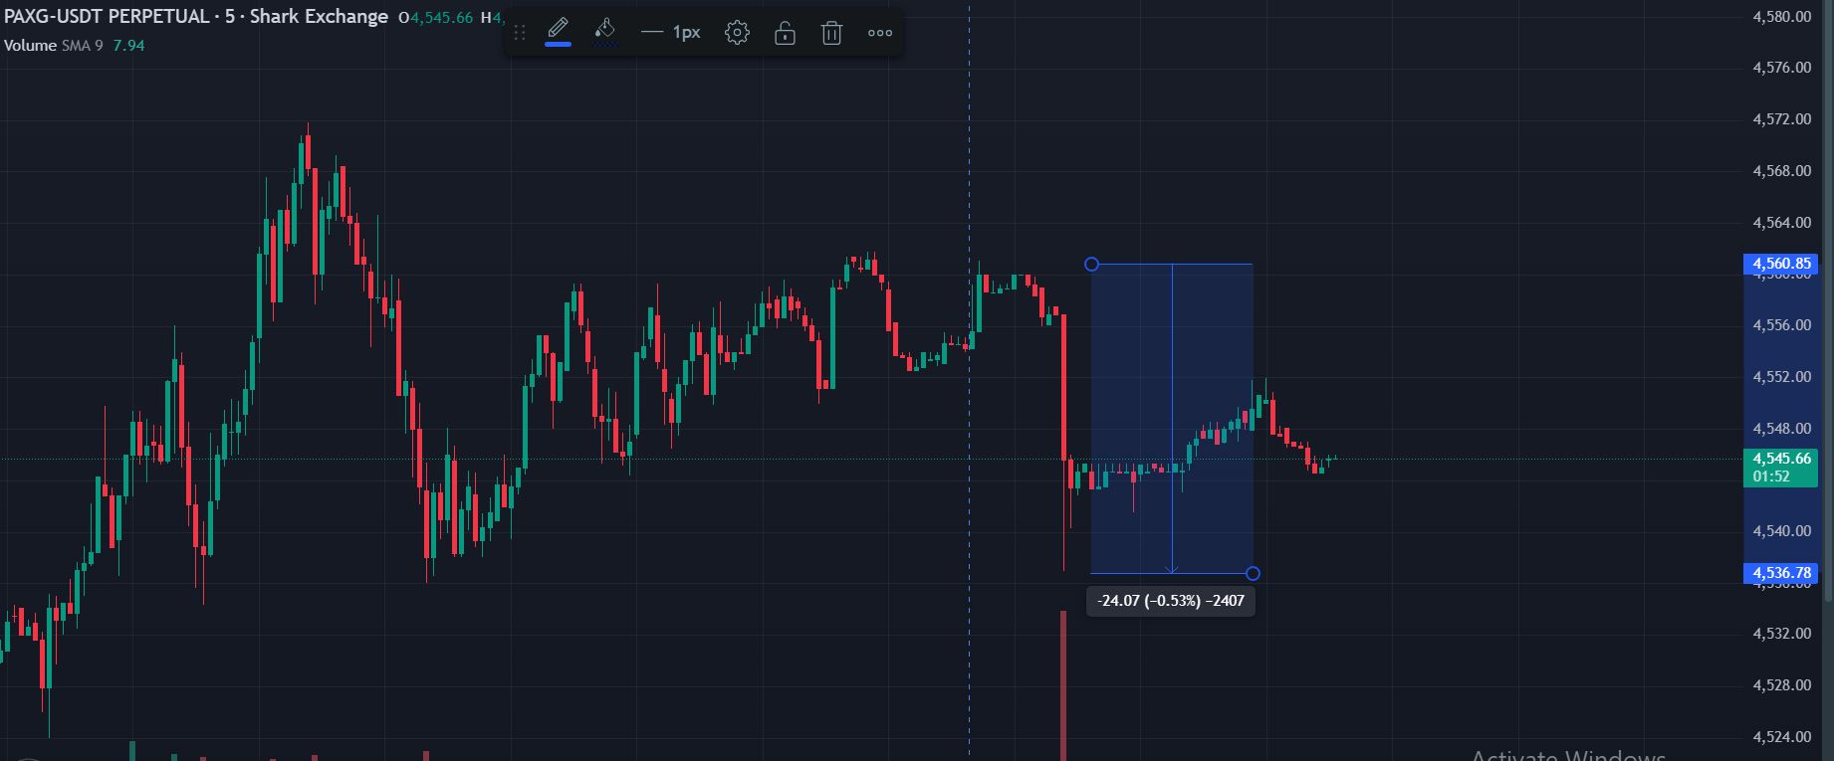The height and width of the screenshot is (761, 1834).
Task: Select top-left anchor of price range
Action: click(1091, 264)
